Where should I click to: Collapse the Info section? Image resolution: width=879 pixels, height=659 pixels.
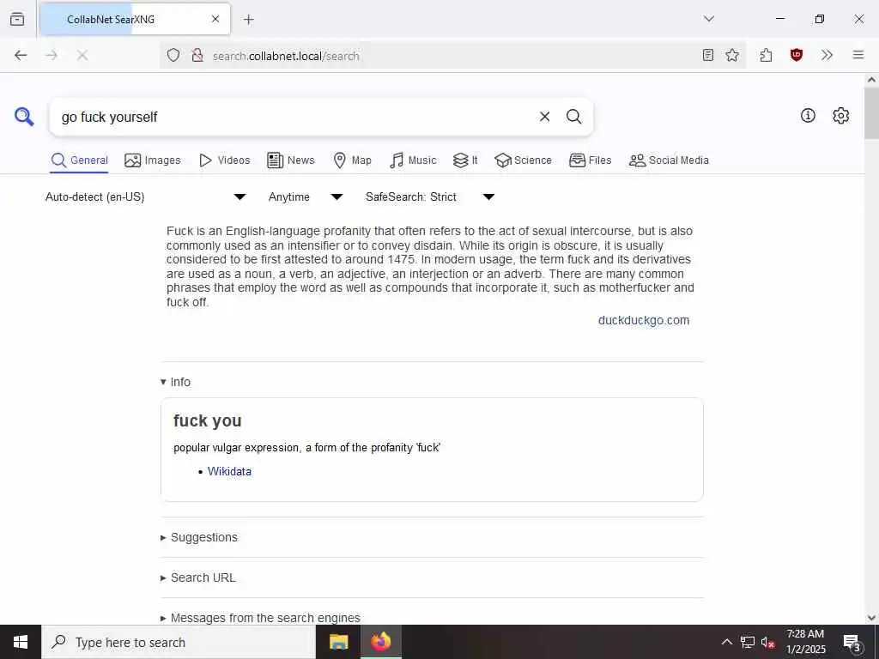pyautogui.click(x=175, y=382)
